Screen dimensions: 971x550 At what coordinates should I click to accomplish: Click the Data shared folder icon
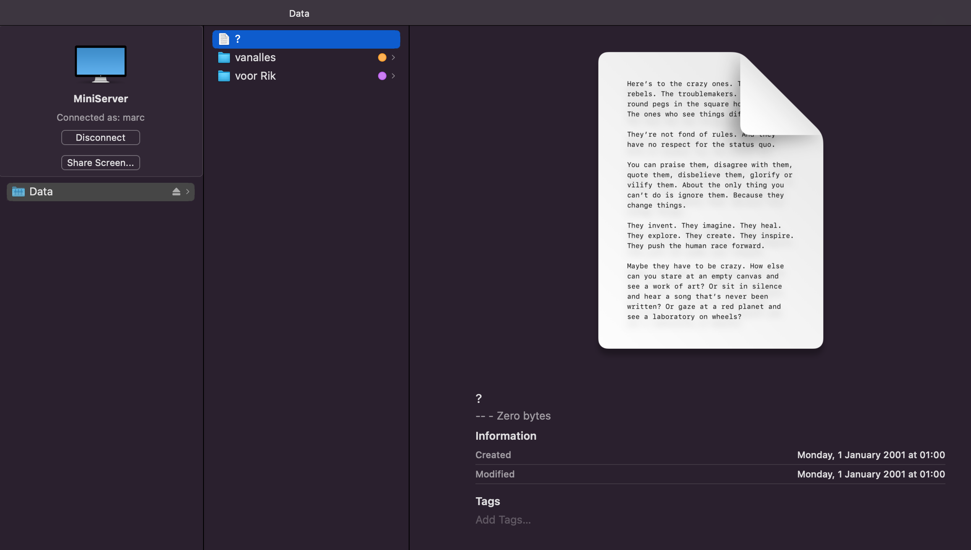[18, 192]
